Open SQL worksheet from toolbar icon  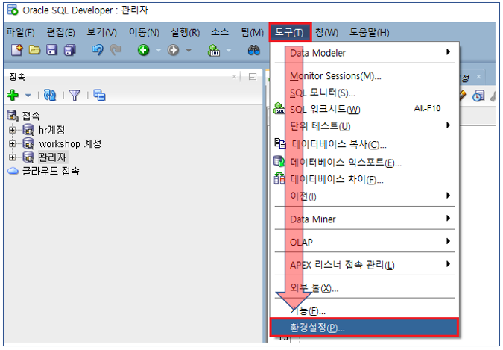pos(214,50)
